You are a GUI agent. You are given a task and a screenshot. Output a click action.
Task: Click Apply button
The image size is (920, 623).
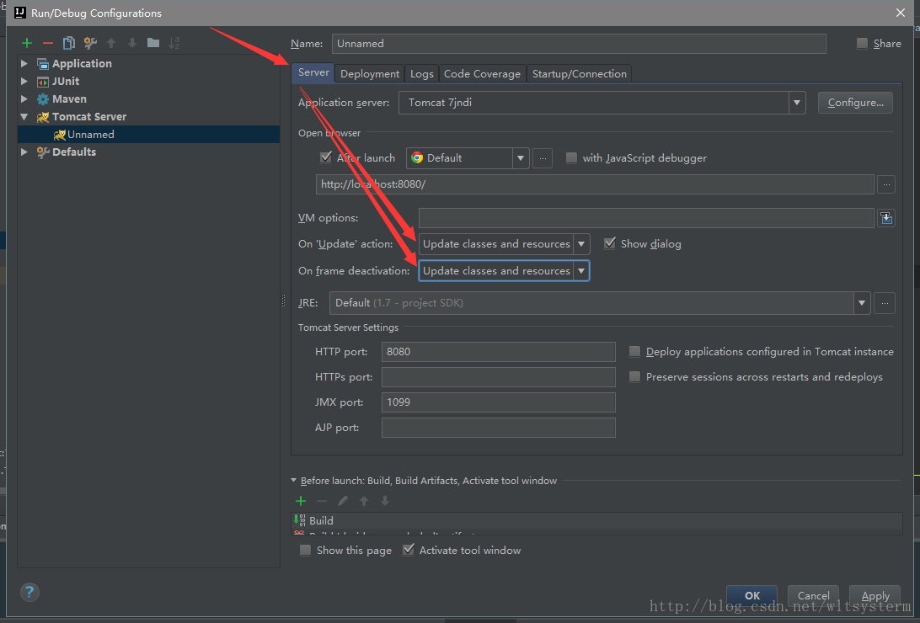tap(875, 595)
